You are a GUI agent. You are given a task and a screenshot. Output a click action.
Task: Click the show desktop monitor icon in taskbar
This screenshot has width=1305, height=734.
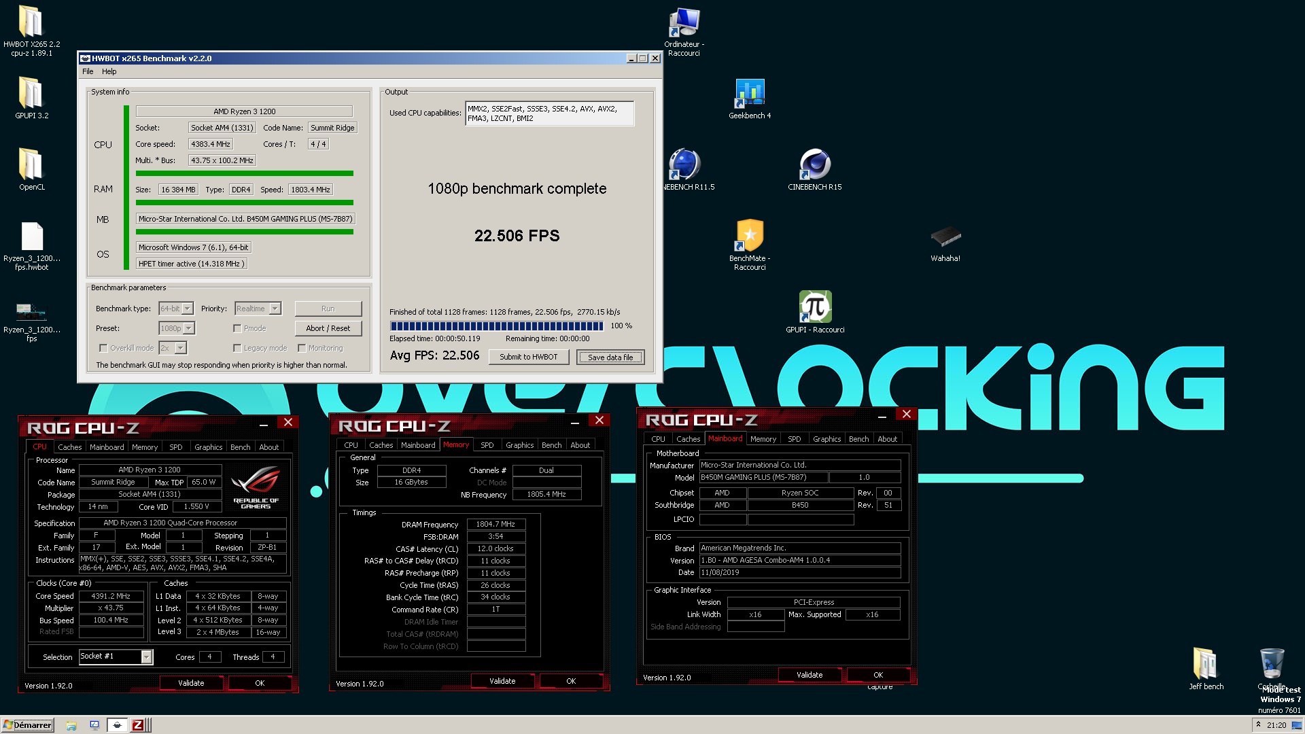94,725
